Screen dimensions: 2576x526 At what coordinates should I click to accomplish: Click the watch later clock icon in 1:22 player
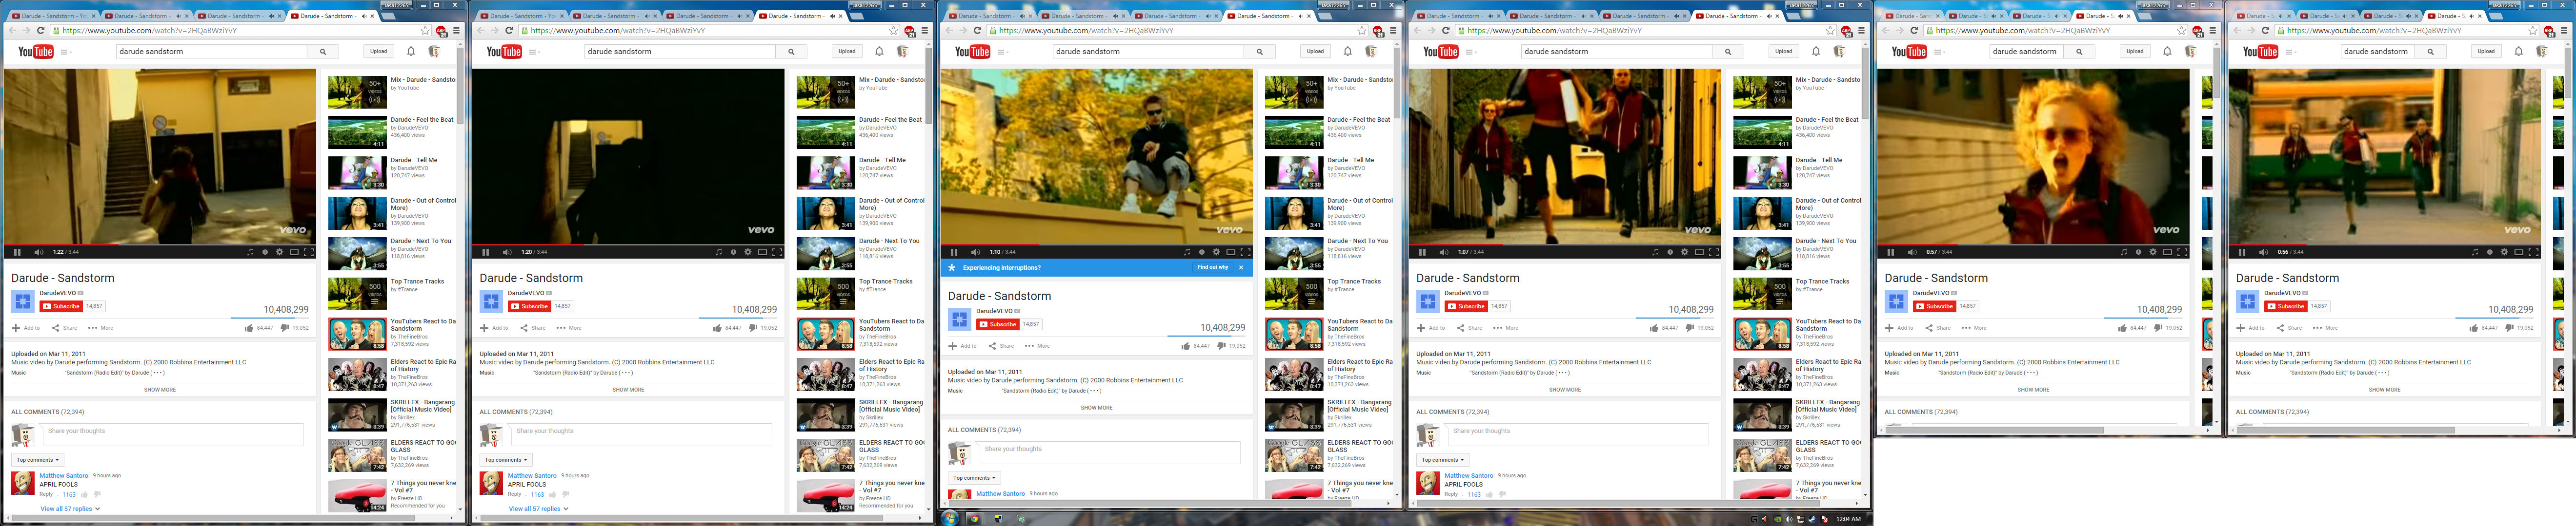265,252
